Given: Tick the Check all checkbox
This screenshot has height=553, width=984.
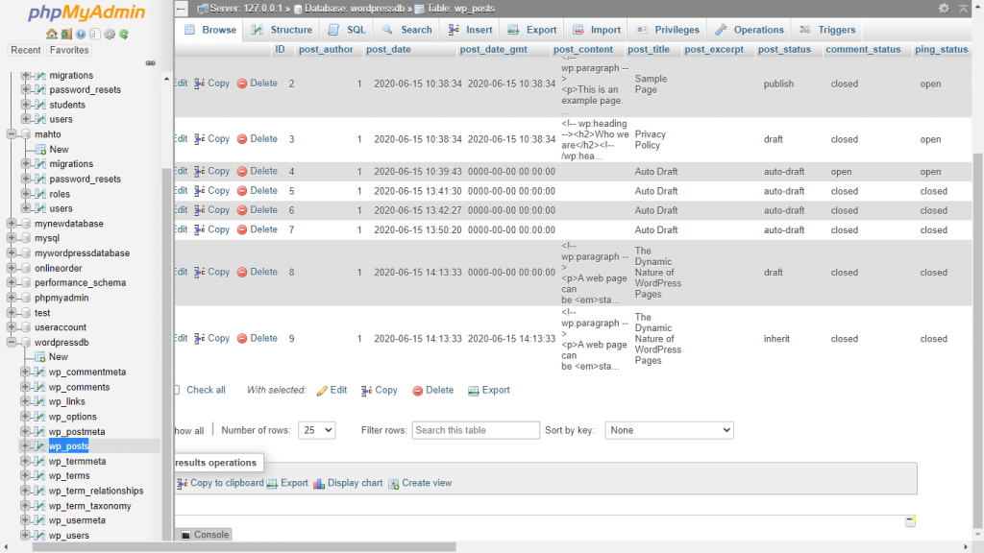Looking at the screenshot, I should (x=176, y=390).
